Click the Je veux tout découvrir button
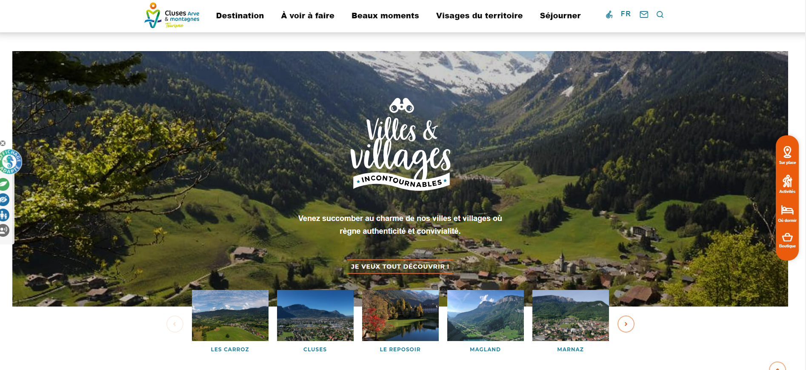 click(400, 267)
